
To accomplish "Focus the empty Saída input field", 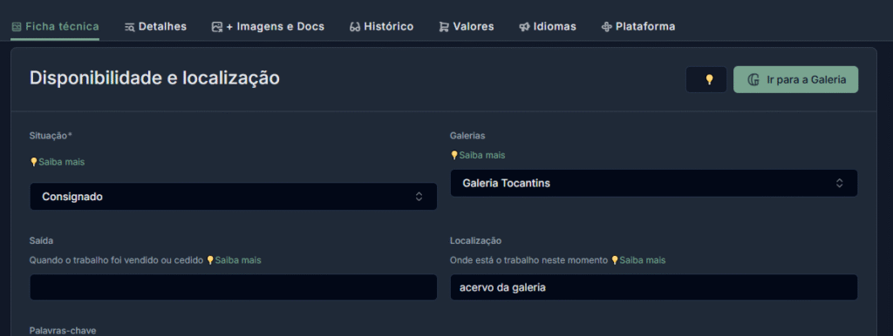I will (234, 287).
